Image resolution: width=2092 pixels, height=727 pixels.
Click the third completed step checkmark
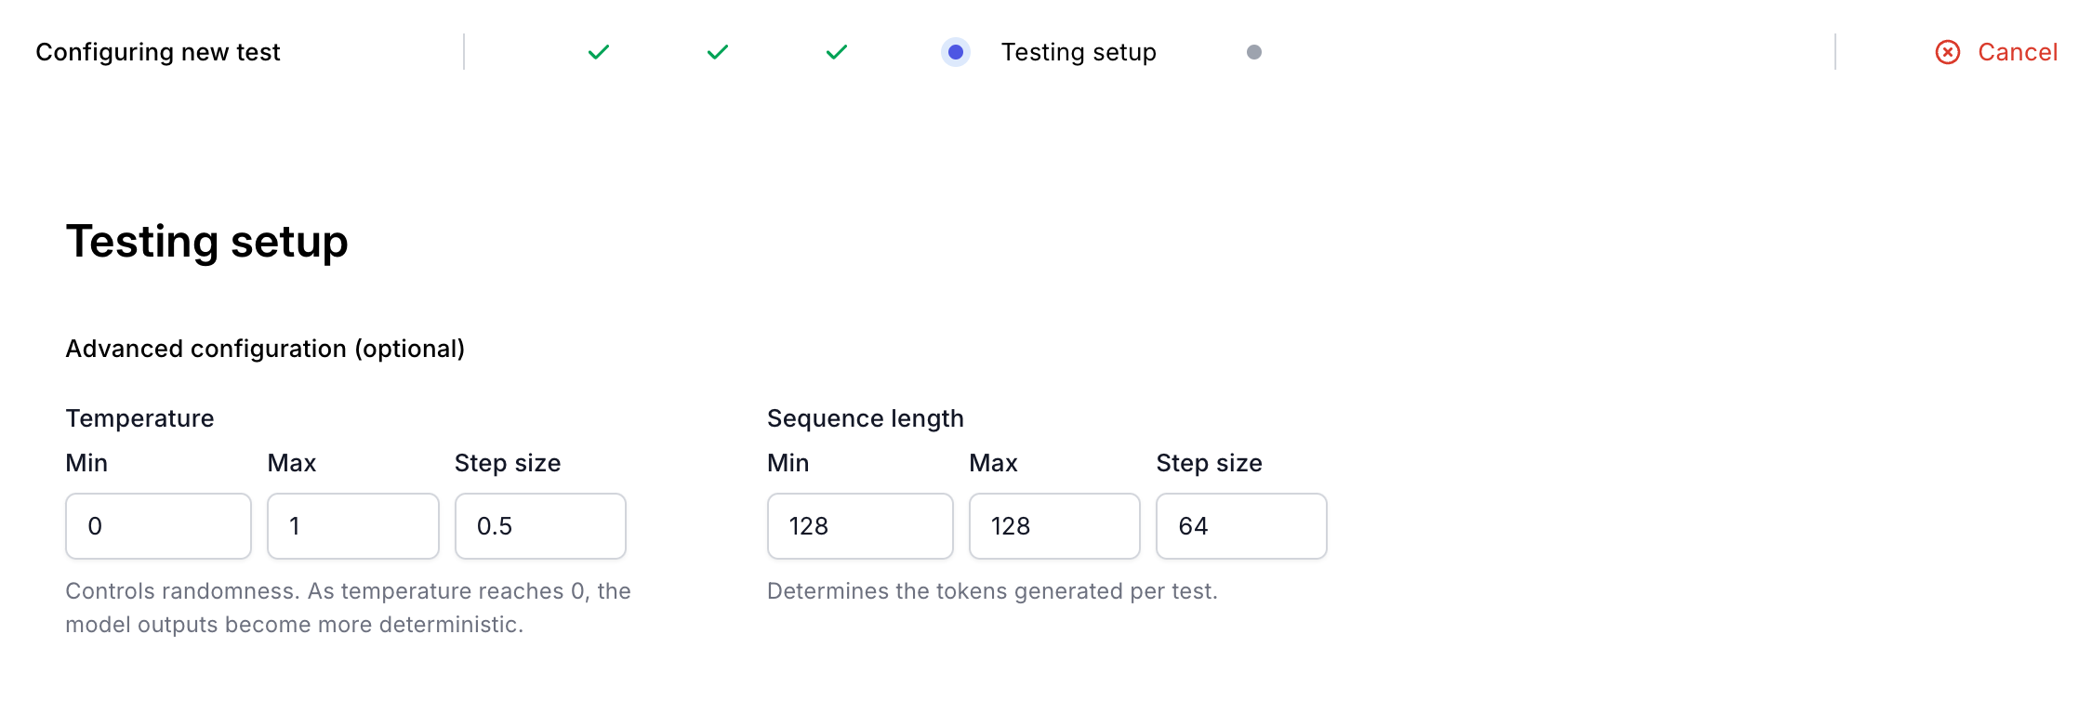click(837, 52)
